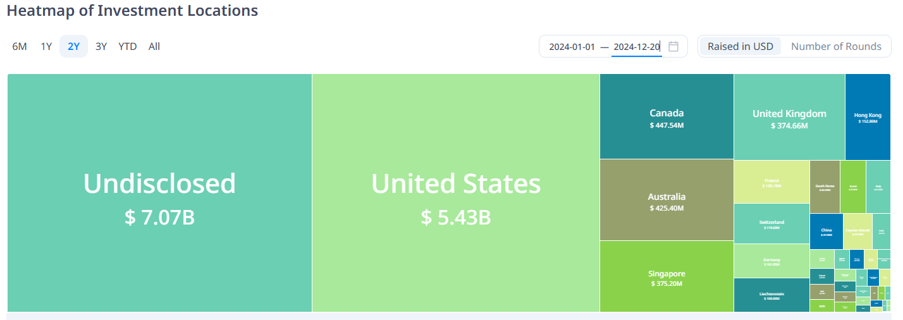
Task: Show year-to-date with YTD
Action: (x=128, y=46)
